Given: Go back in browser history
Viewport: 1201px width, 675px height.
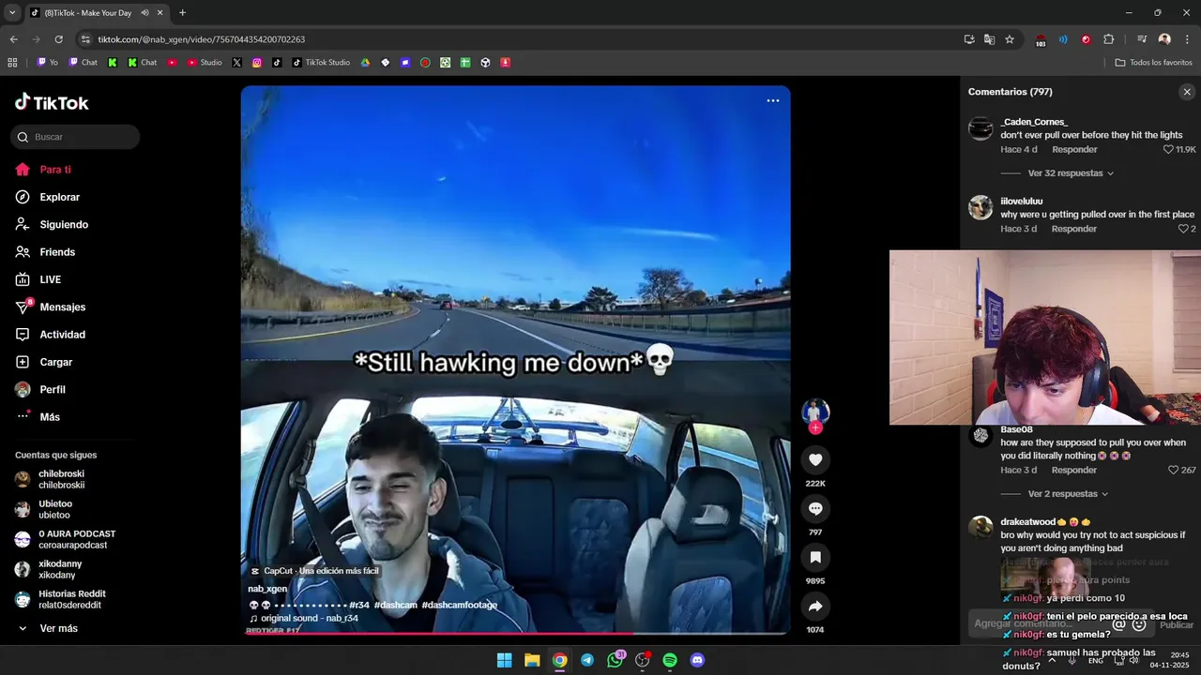Looking at the screenshot, I should click(x=13, y=39).
